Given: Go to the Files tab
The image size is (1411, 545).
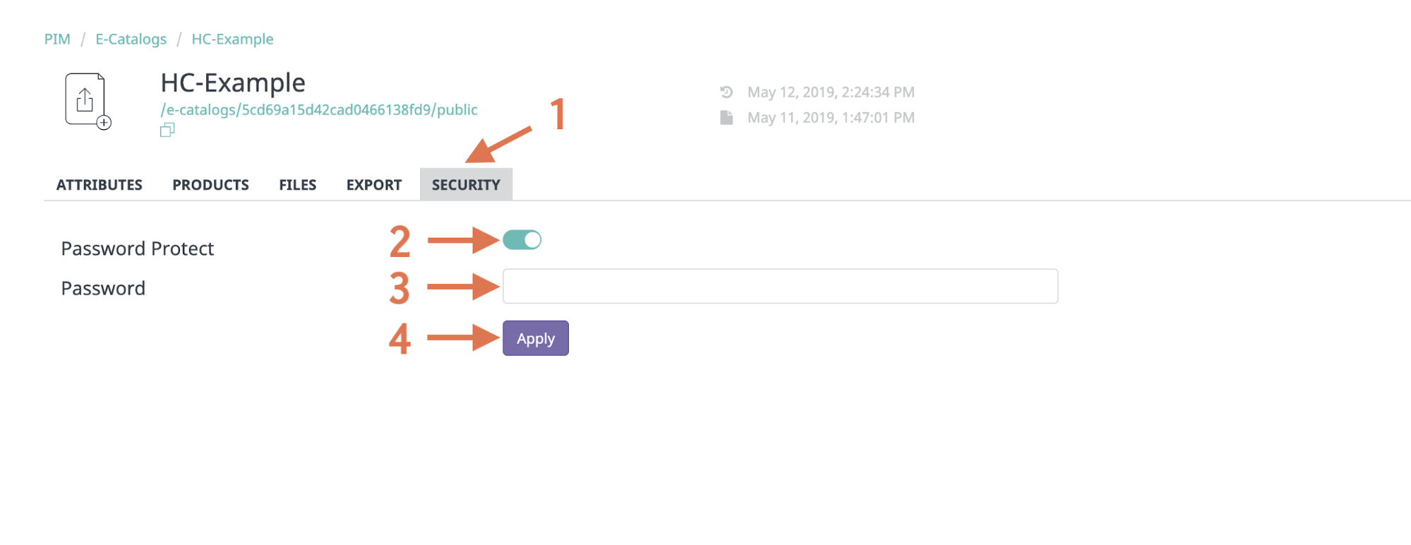Looking at the screenshot, I should click(x=297, y=185).
